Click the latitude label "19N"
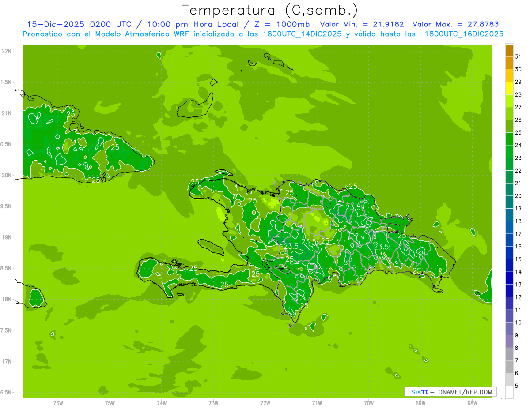 coord(7,237)
